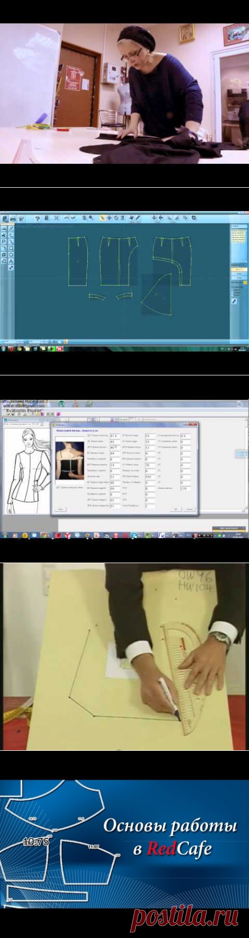Click the OK button in measurements dialog
Image resolution: width=249 pixels, height=938 pixels.
pyautogui.click(x=175, y=509)
